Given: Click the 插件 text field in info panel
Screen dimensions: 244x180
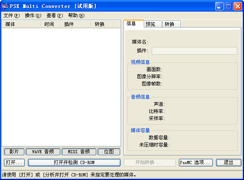Looking at the screenshot, I should point(194,51).
